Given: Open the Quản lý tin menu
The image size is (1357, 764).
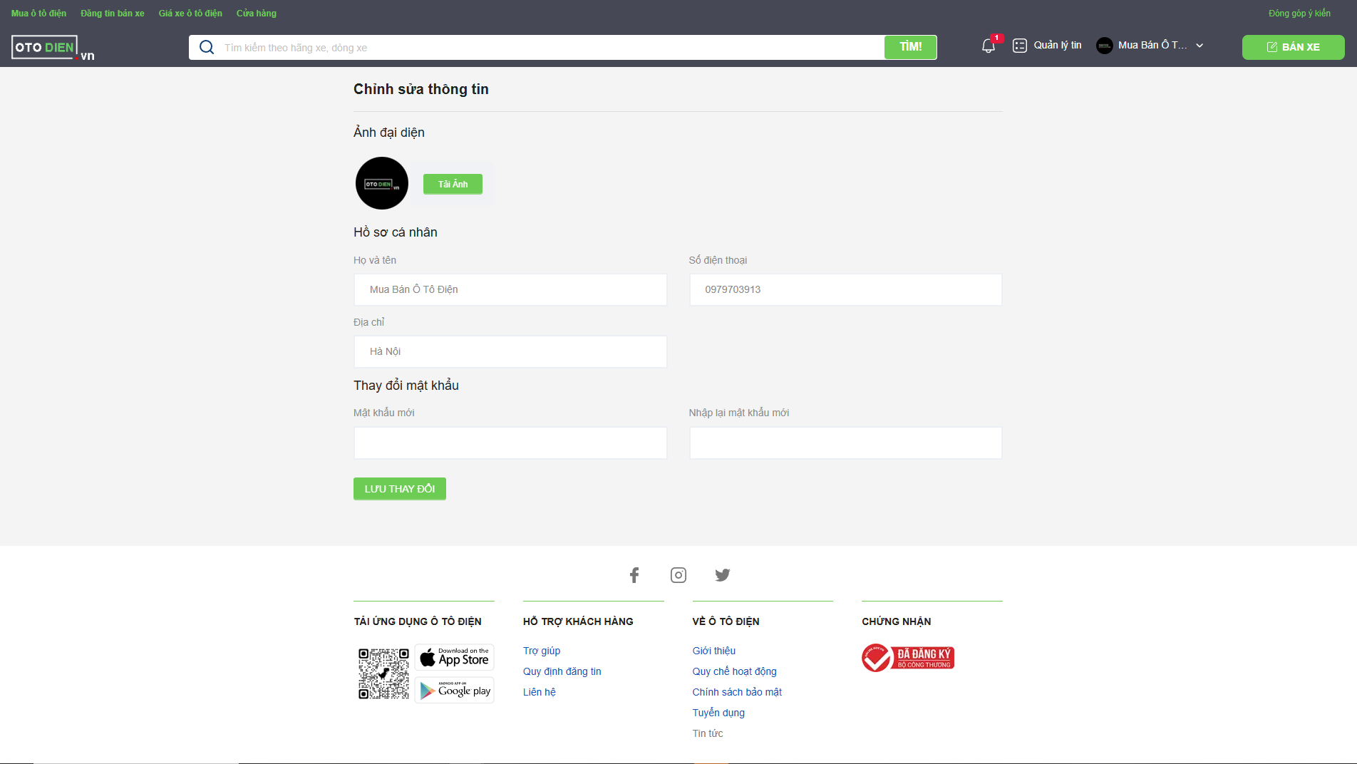Looking at the screenshot, I should [x=1047, y=46].
